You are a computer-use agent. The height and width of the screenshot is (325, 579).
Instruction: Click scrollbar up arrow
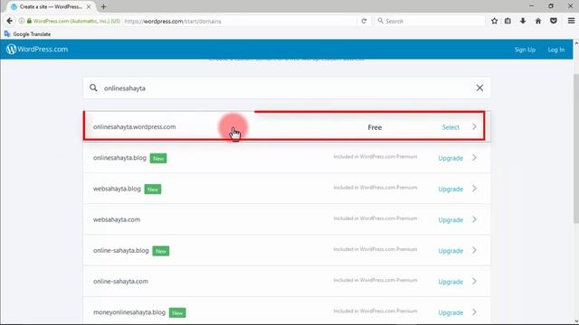pos(576,43)
